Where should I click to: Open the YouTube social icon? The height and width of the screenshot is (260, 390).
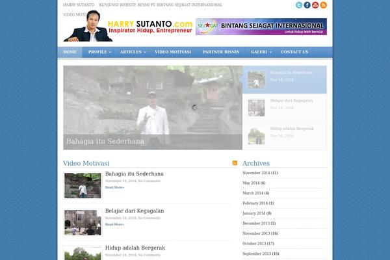point(315,5)
